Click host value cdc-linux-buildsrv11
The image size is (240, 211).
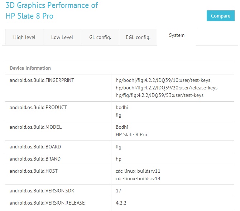(138, 171)
